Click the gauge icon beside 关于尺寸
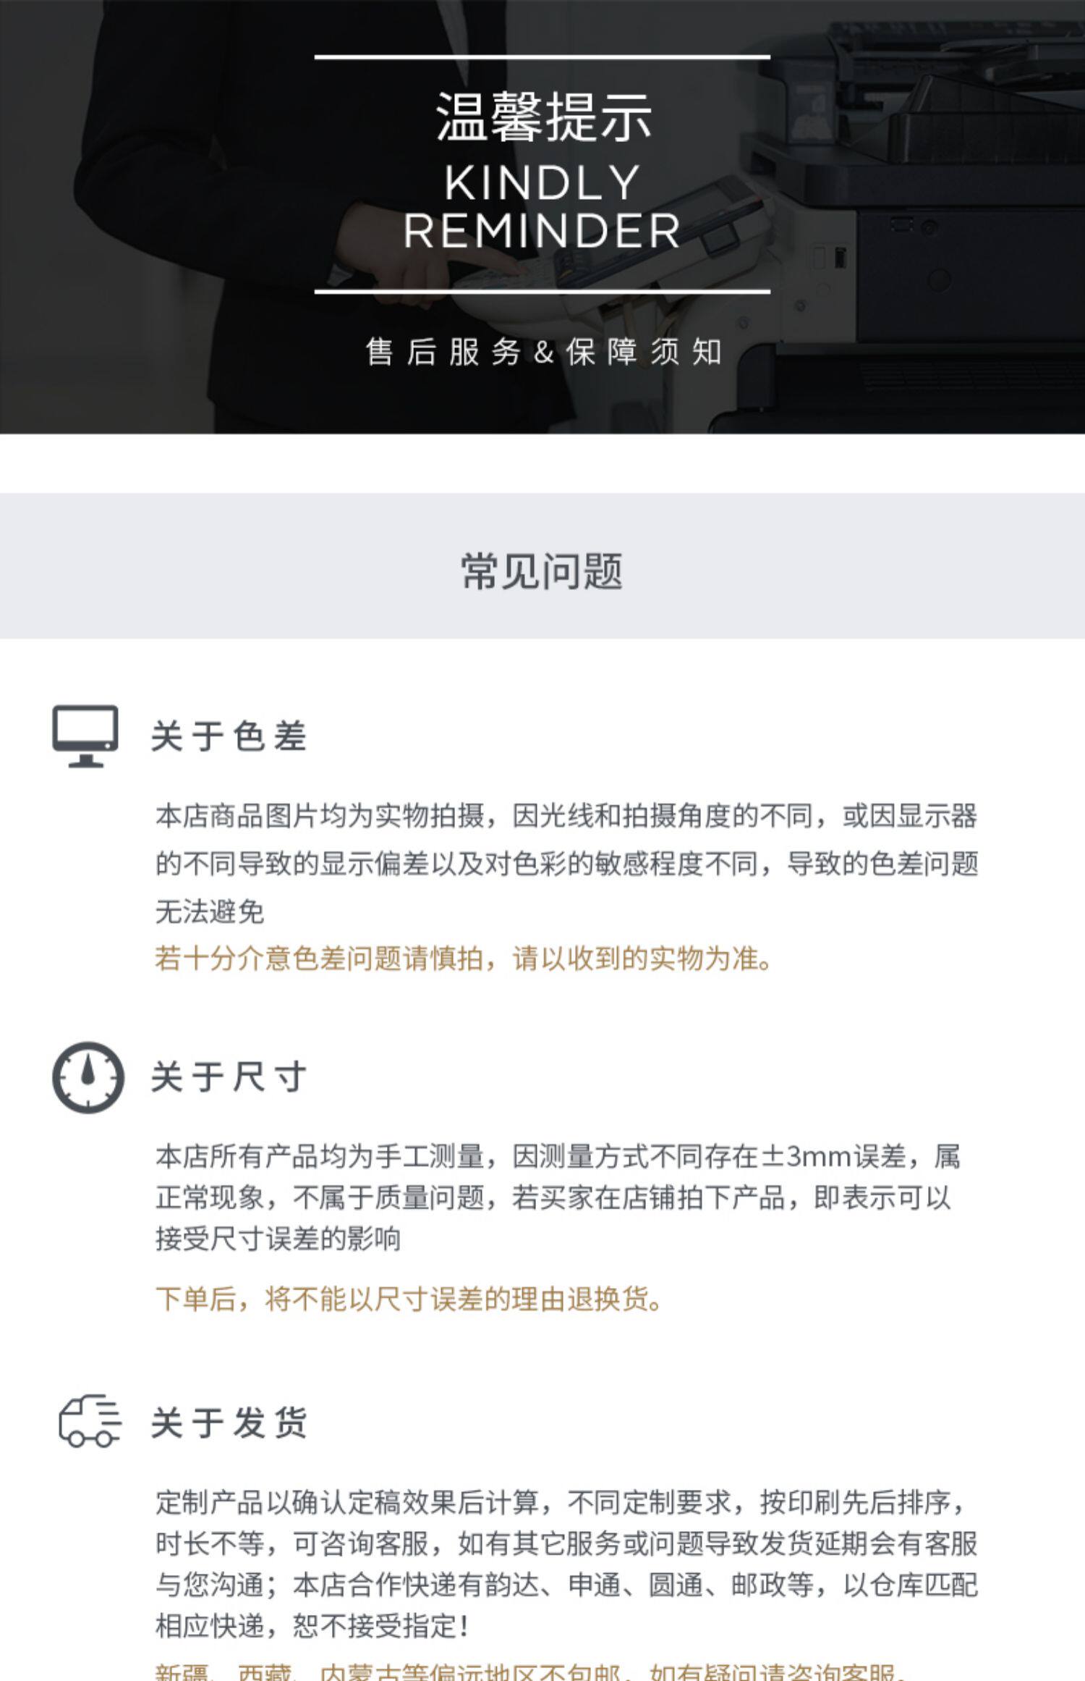 tap(88, 1077)
